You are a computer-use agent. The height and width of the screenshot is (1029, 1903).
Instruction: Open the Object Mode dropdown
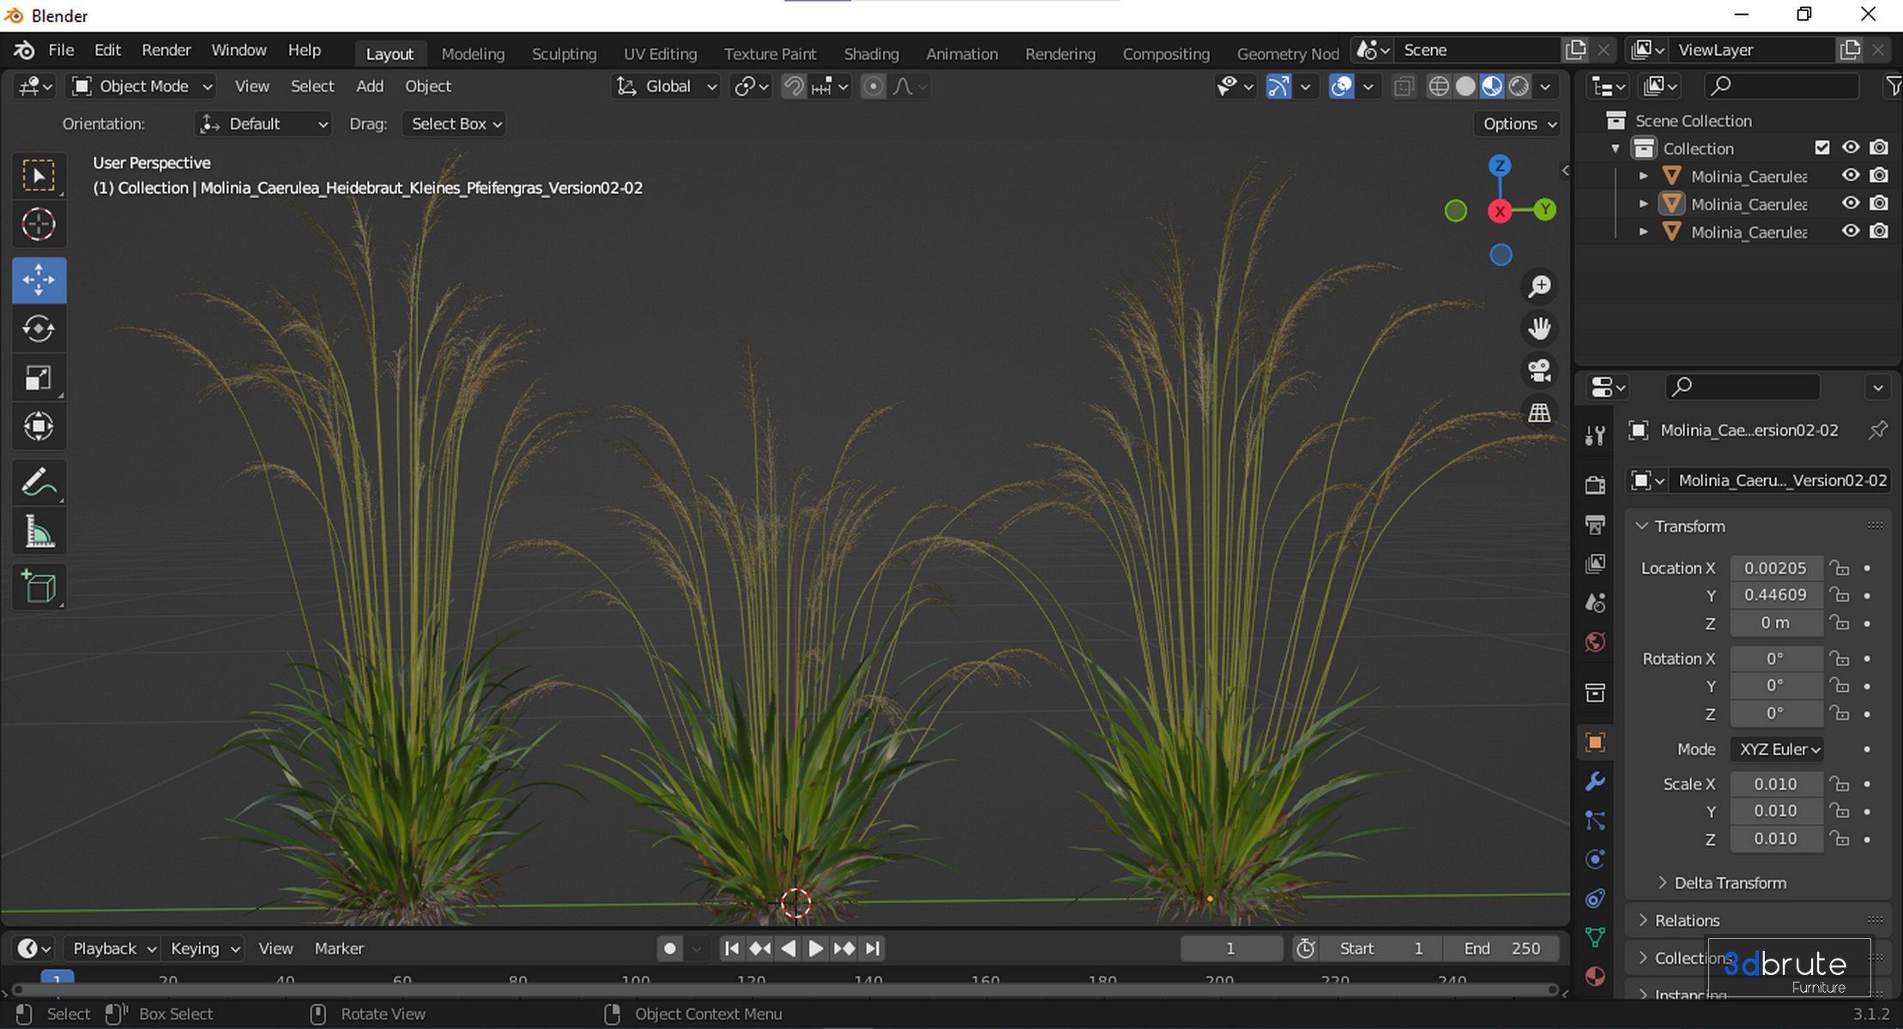(x=142, y=86)
